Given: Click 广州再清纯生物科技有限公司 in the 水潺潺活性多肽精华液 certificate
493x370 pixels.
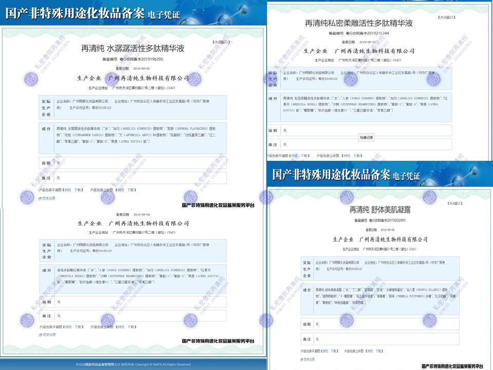Looking at the screenshot, I should pyautogui.click(x=148, y=78).
